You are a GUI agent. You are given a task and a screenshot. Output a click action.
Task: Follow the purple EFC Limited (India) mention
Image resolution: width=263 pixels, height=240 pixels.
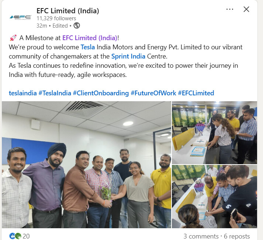point(90,38)
